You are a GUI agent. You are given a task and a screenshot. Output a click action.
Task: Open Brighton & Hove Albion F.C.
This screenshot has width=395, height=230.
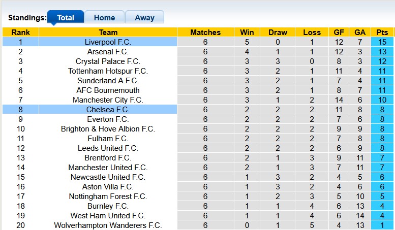pos(108,129)
